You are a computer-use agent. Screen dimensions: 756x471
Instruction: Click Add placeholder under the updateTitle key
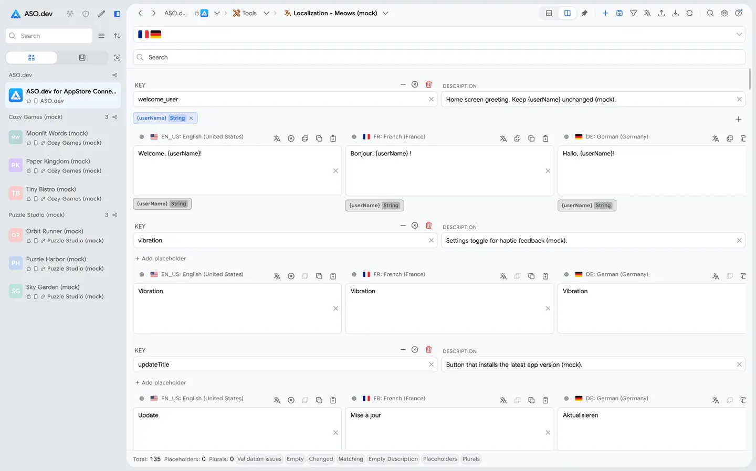click(161, 383)
